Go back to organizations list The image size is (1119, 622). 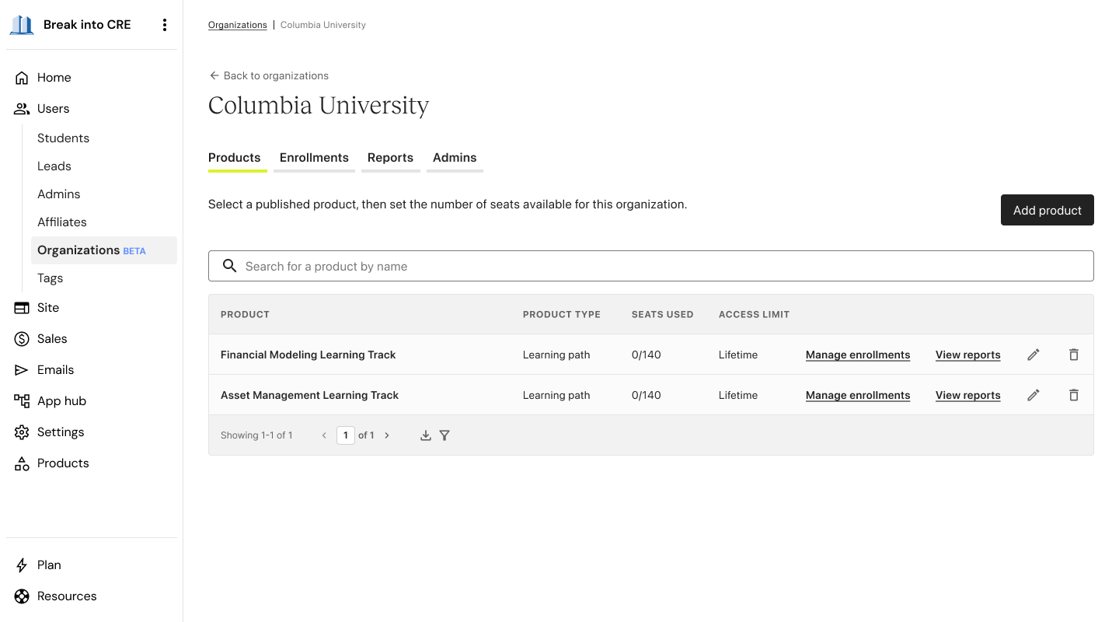point(269,75)
